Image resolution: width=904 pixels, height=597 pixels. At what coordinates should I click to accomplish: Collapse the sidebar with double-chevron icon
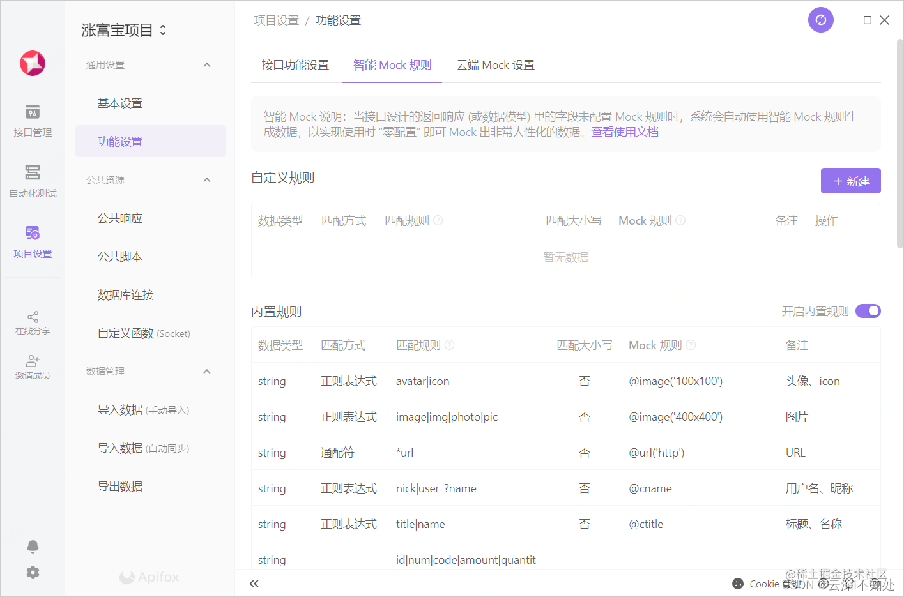point(254,584)
